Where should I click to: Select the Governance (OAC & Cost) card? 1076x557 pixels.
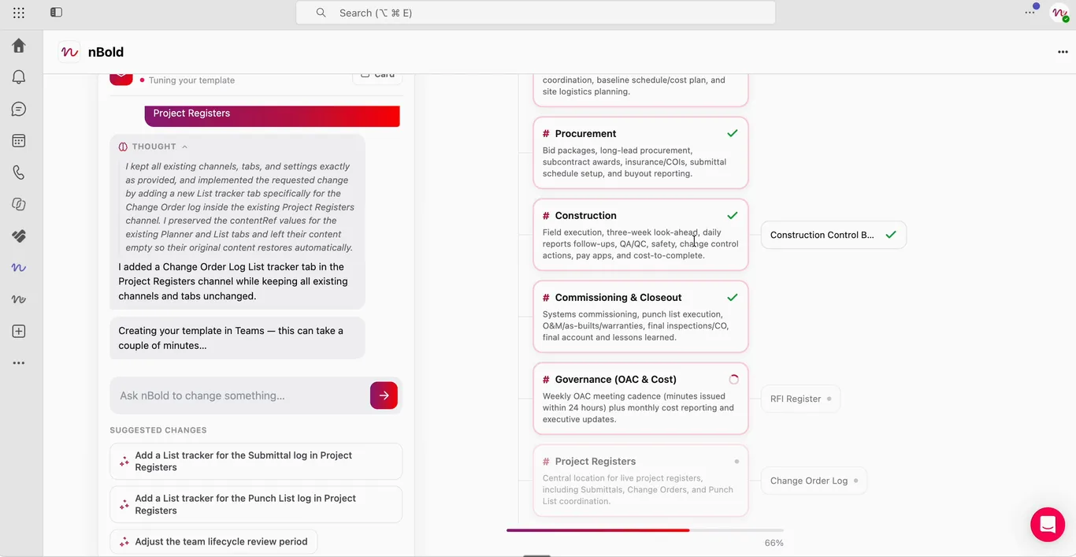coord(640,399)
